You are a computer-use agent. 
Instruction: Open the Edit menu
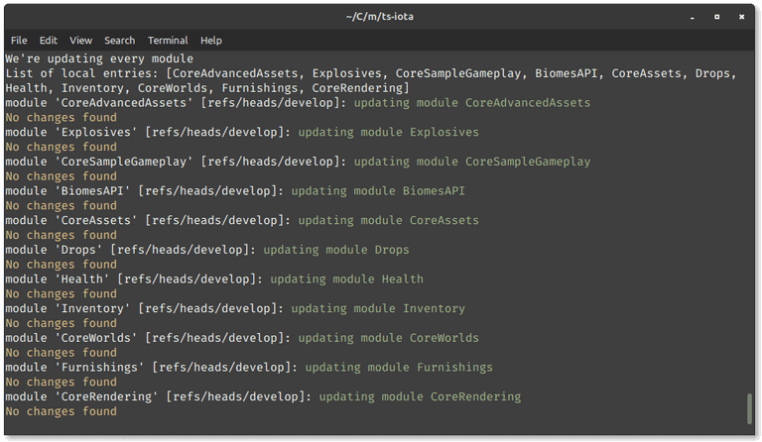click(x=48, y=41)
